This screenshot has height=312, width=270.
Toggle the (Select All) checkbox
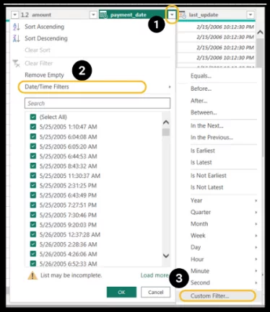33,117
